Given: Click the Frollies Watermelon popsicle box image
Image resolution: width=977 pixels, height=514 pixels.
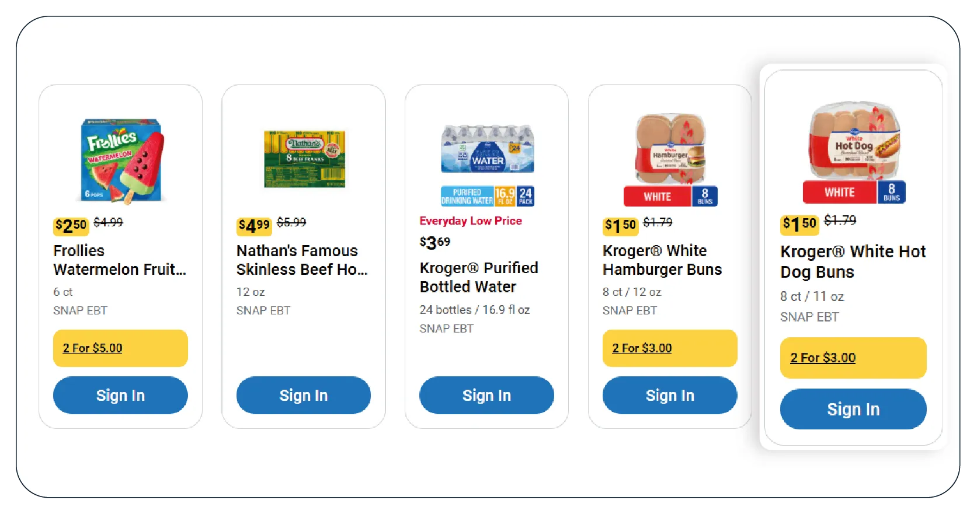Looking at the screenshot, I should coord(121,161).
